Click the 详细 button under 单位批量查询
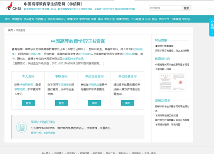This screenshot has height=154, width=214. tap(127, 103)
